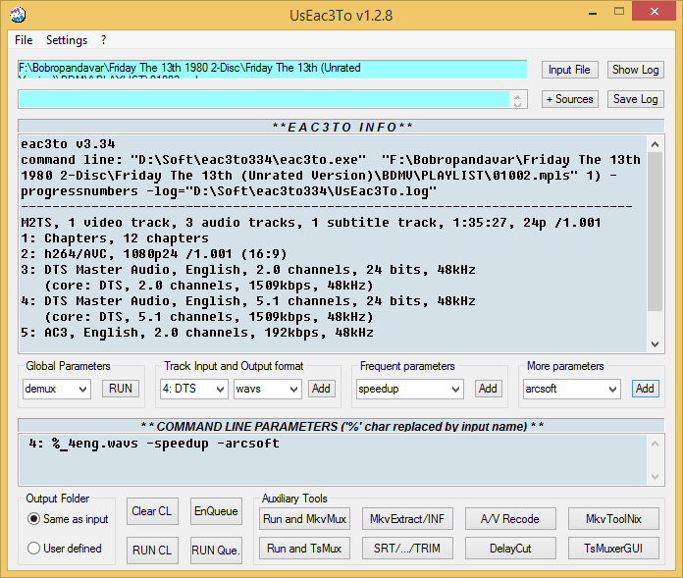Image resolution: width=683 pixels, height=578 pixels.
Task: Click SRT/.../TRIM tool button
Action: pyautogui.click(x=407, y=549)
